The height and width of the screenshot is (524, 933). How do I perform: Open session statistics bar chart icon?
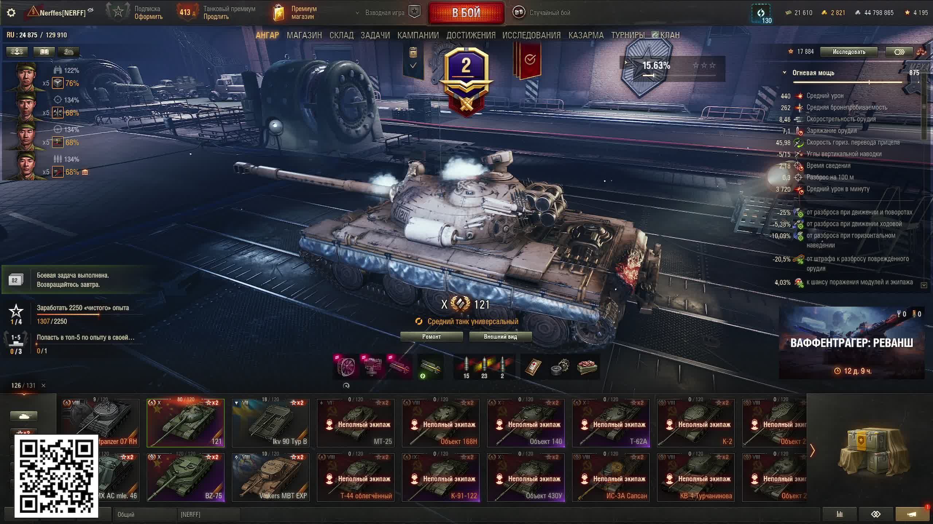click(x=840, y=514)
